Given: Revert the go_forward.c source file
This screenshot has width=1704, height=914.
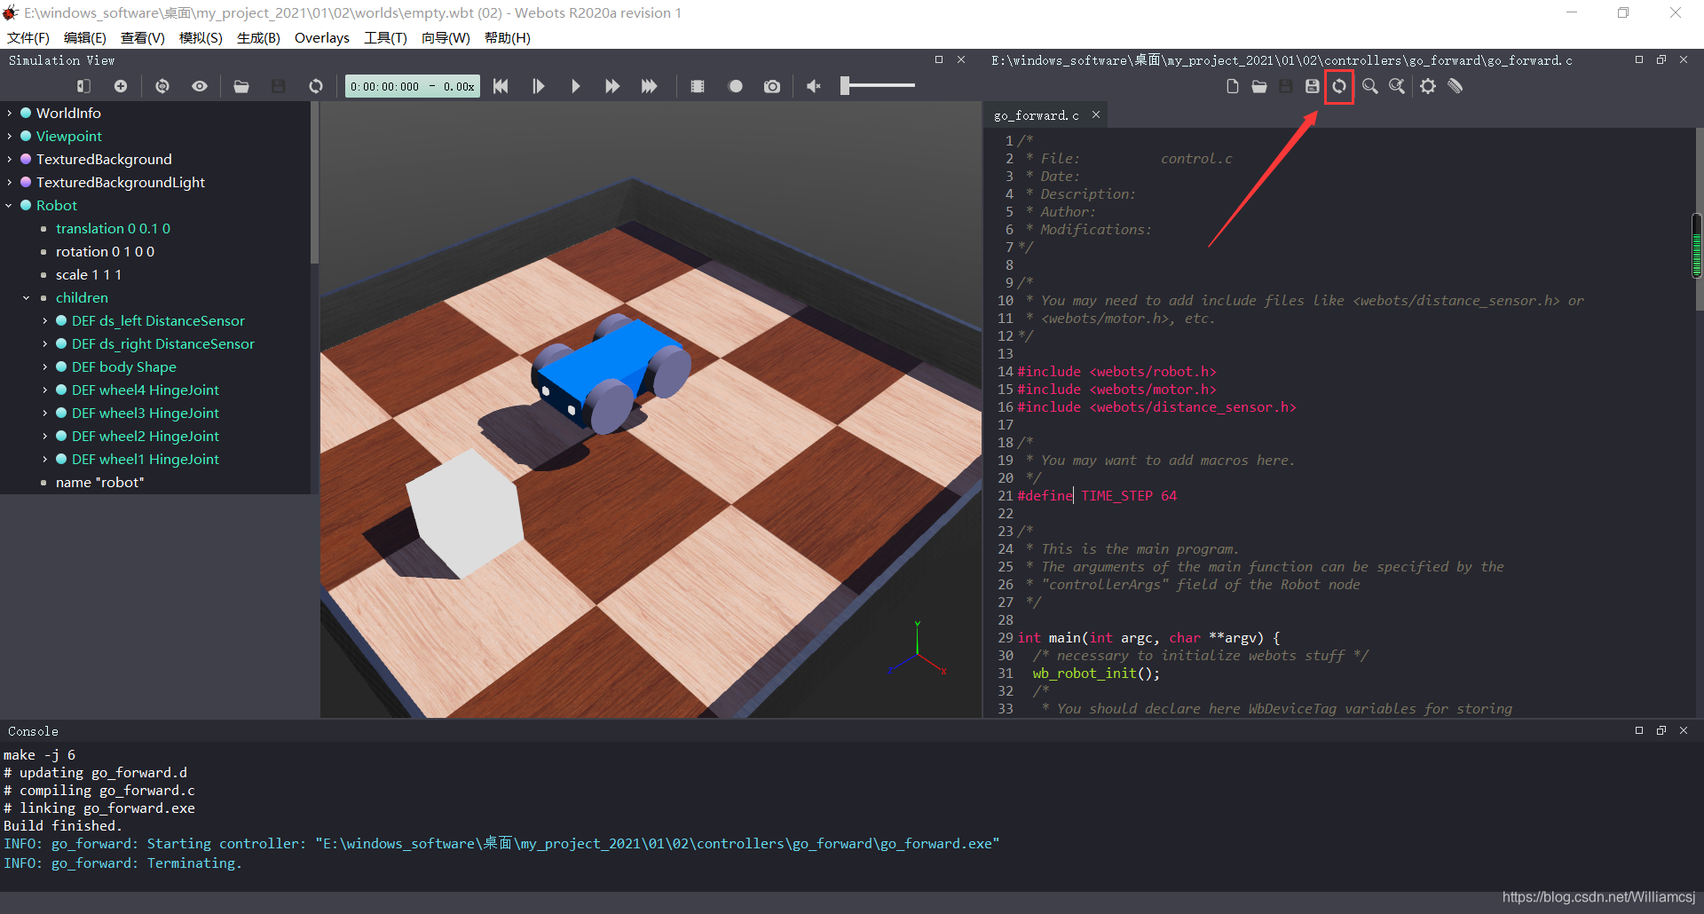Looking at the screenshot, I should (x=1339, y=86).
